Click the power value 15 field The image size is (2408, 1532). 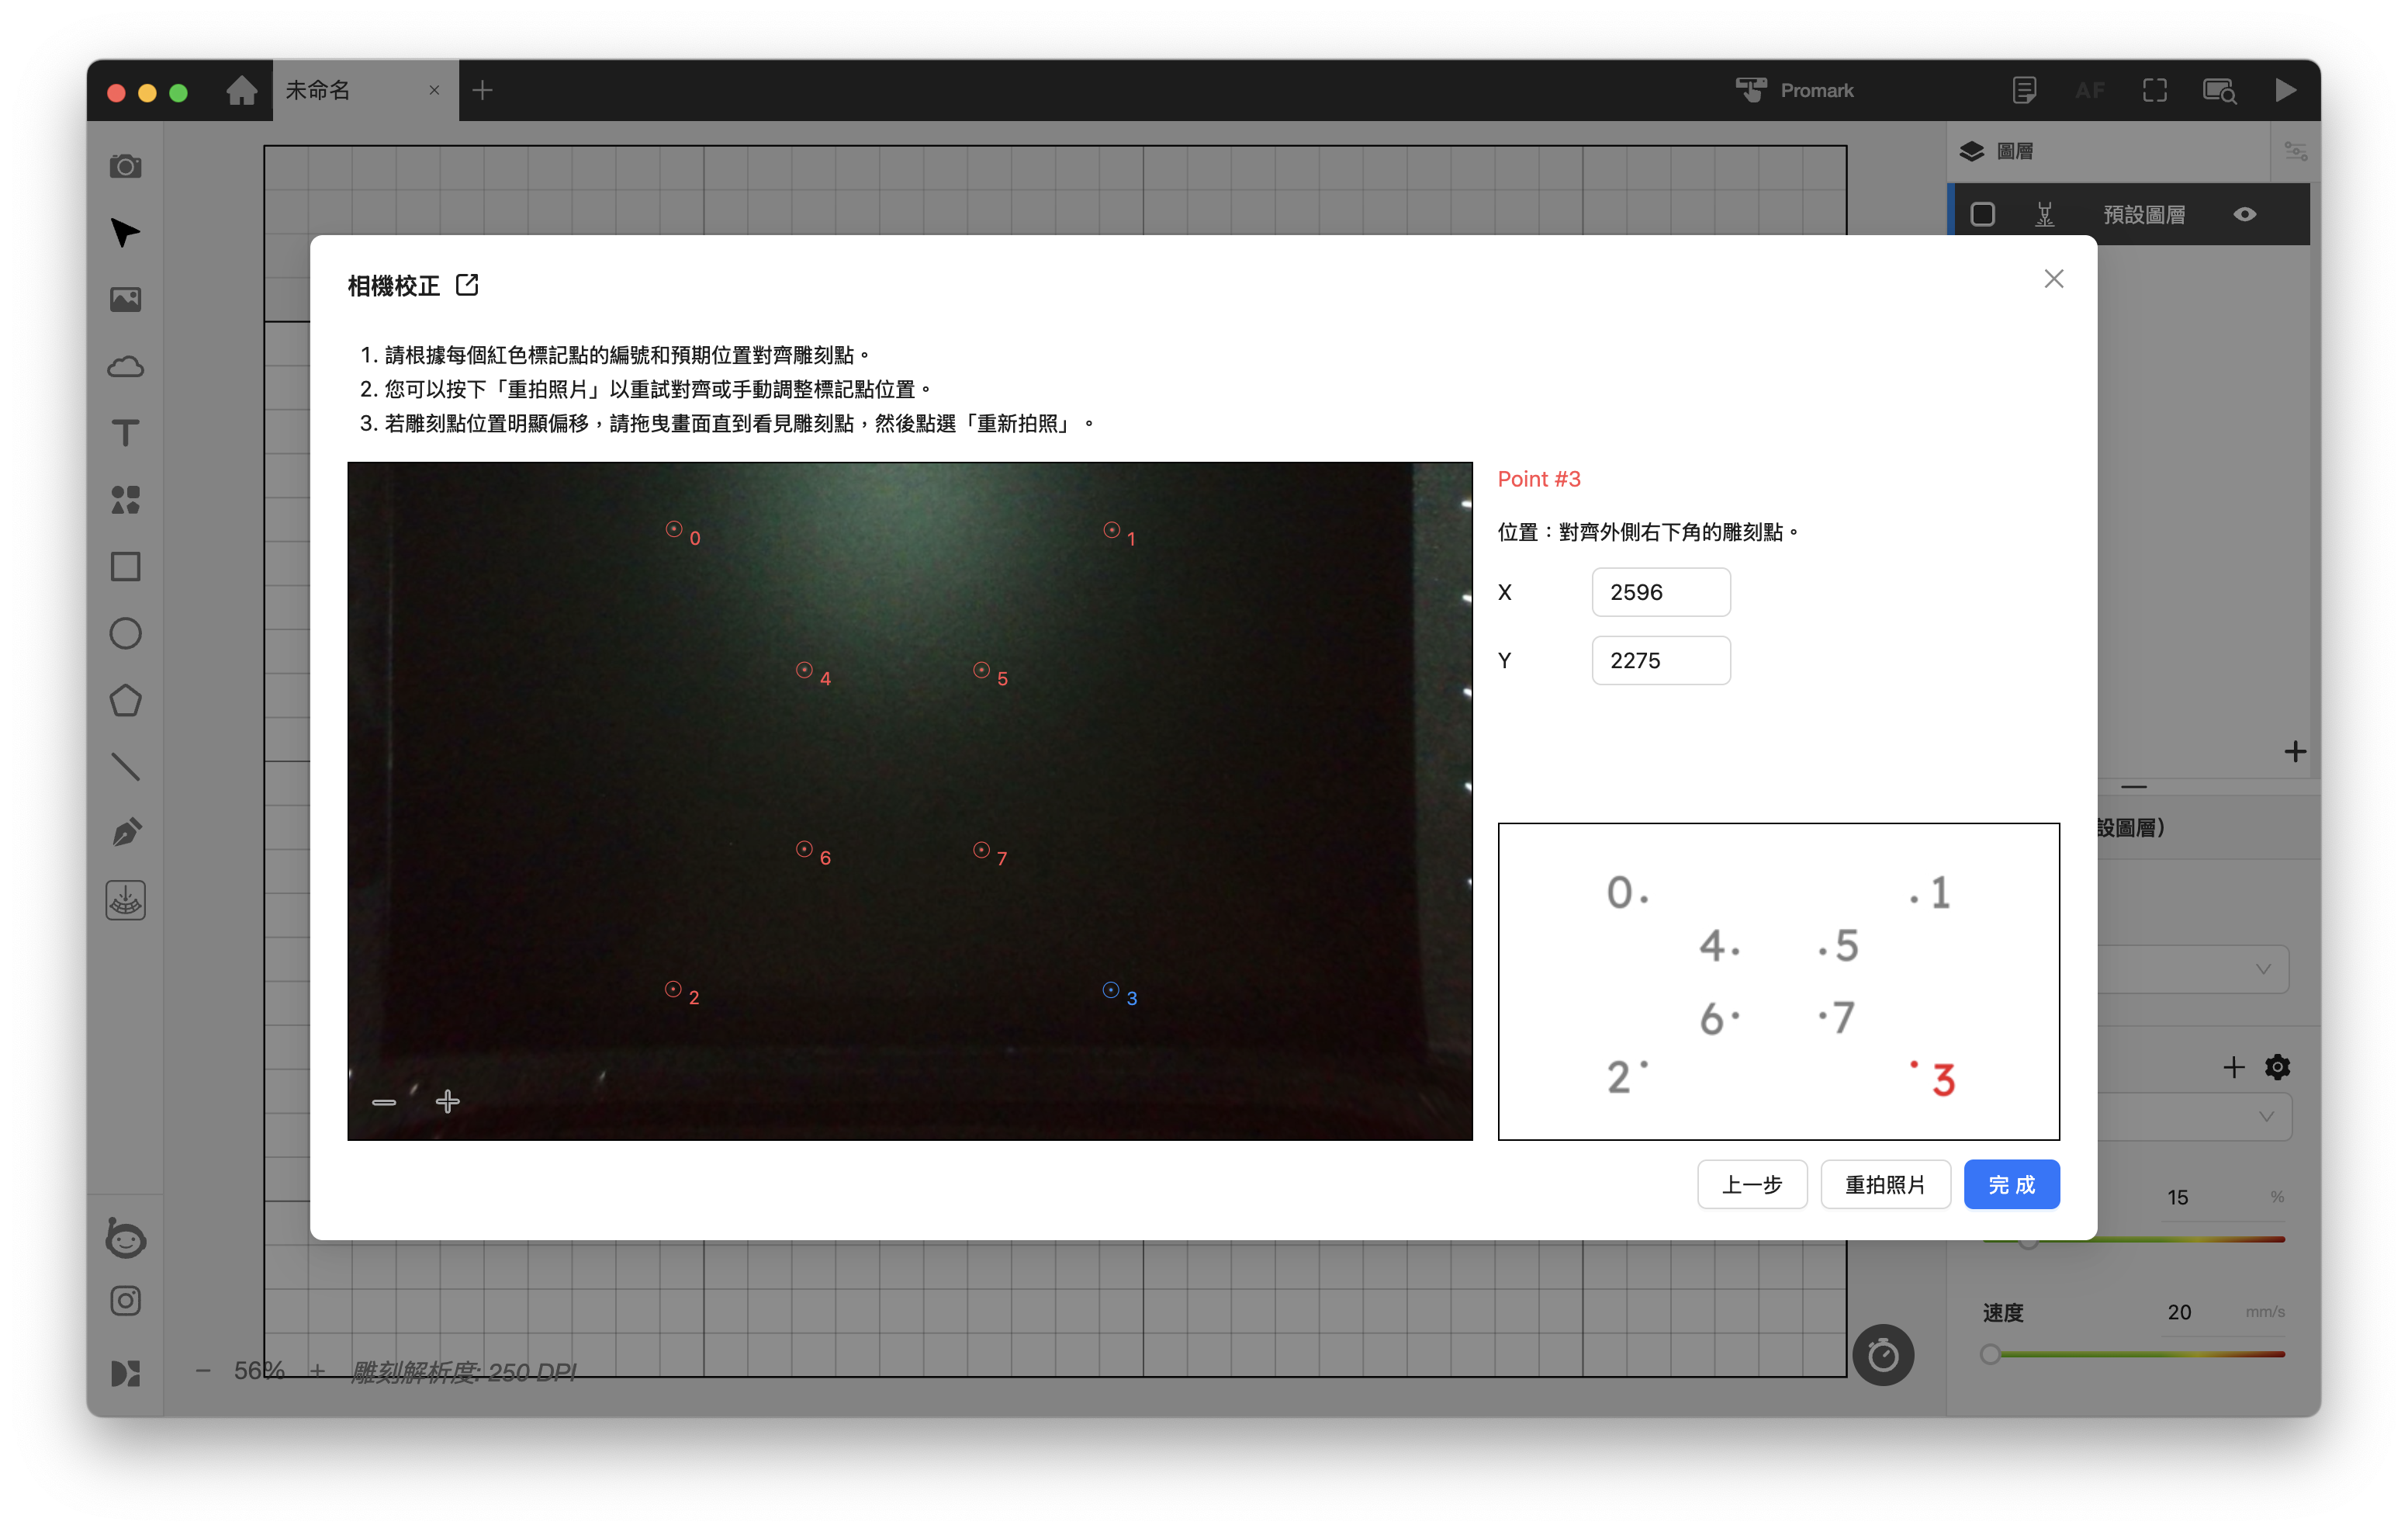pos(2177,1197)
